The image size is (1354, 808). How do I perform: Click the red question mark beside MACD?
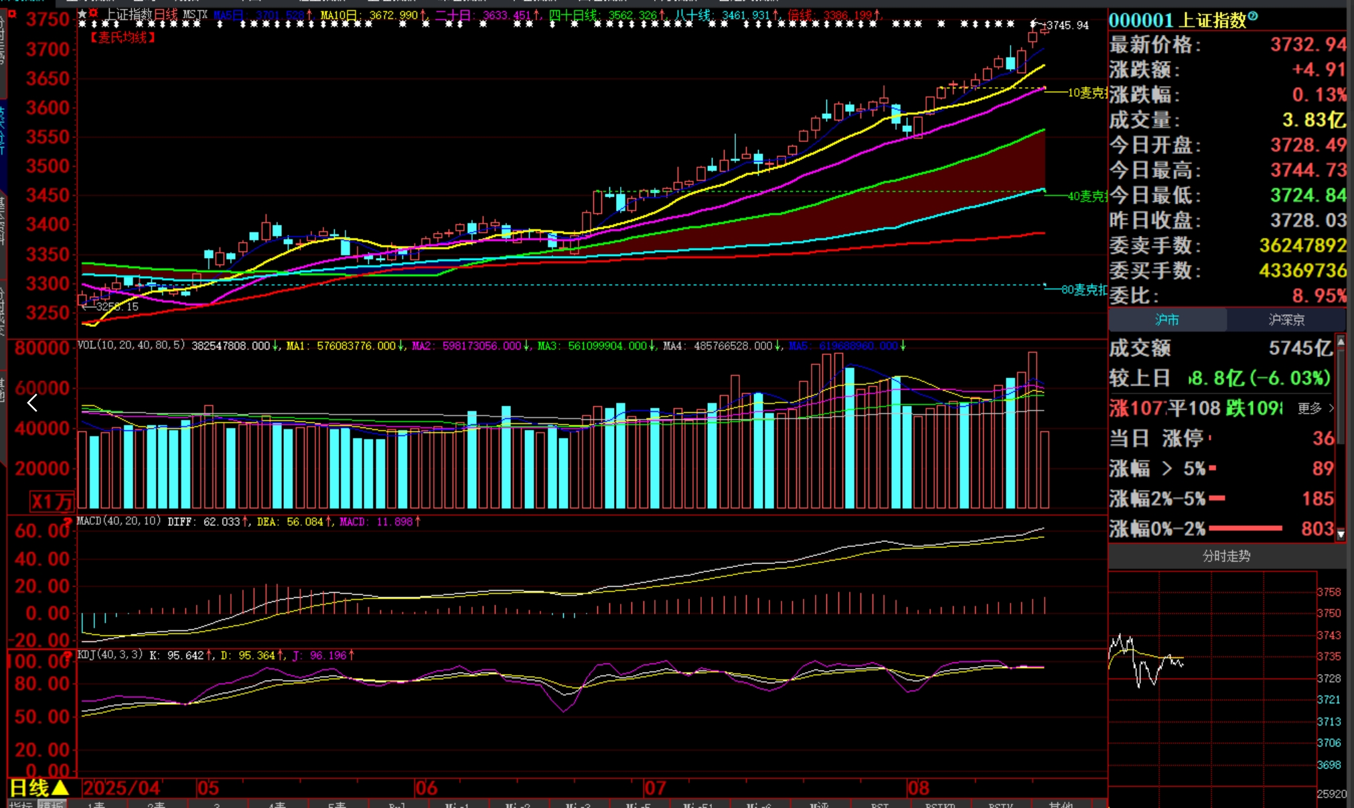(67, 522)
